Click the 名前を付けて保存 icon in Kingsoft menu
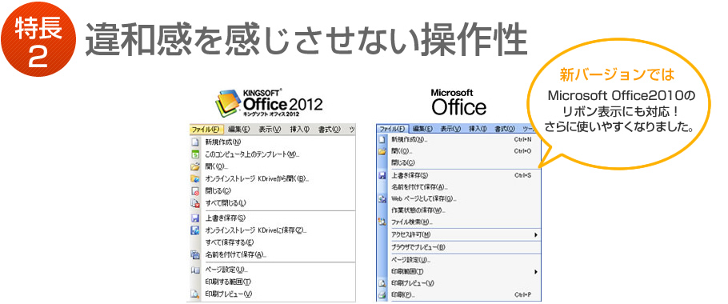This screenshot has height=304, width=728. [x=195, y=254]
